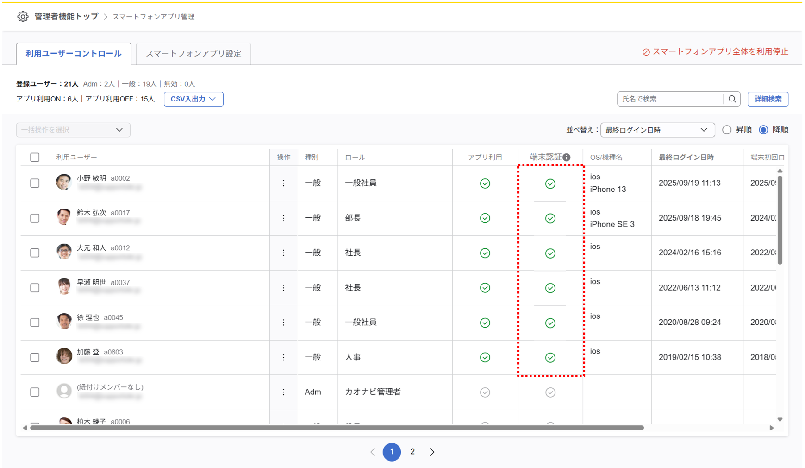Open the 最終ログイン日時 sort dropdown
The image size is (805, 468).
point(657,130)
